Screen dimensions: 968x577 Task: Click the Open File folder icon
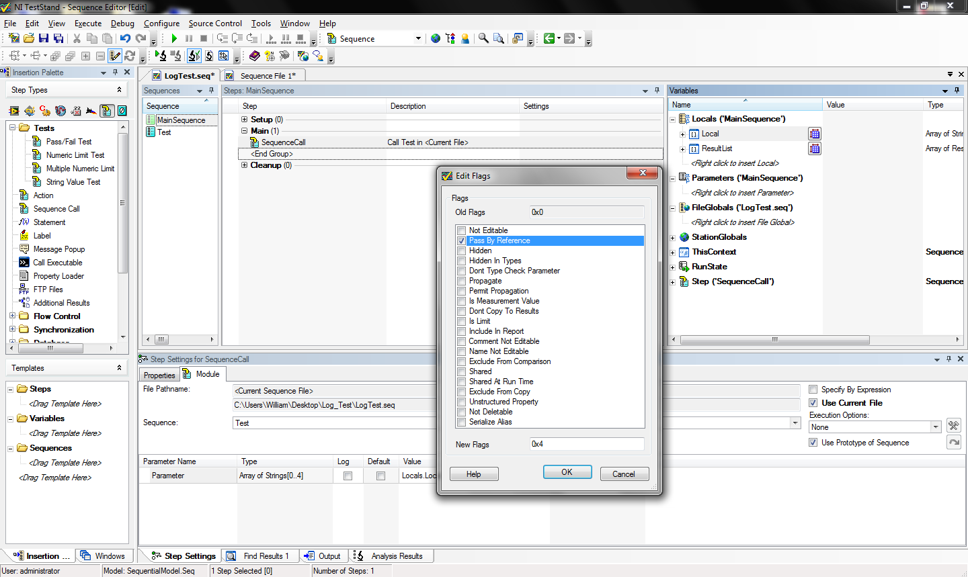click(x=28, y=38)
